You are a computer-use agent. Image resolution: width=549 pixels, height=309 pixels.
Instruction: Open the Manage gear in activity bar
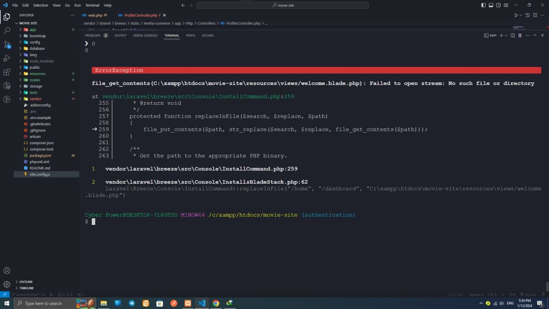point(7,284)
